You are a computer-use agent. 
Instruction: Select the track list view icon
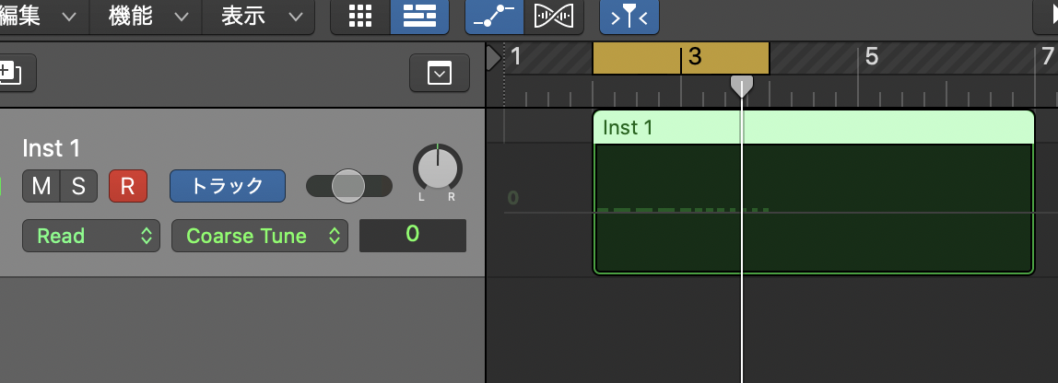coord(419,17)
